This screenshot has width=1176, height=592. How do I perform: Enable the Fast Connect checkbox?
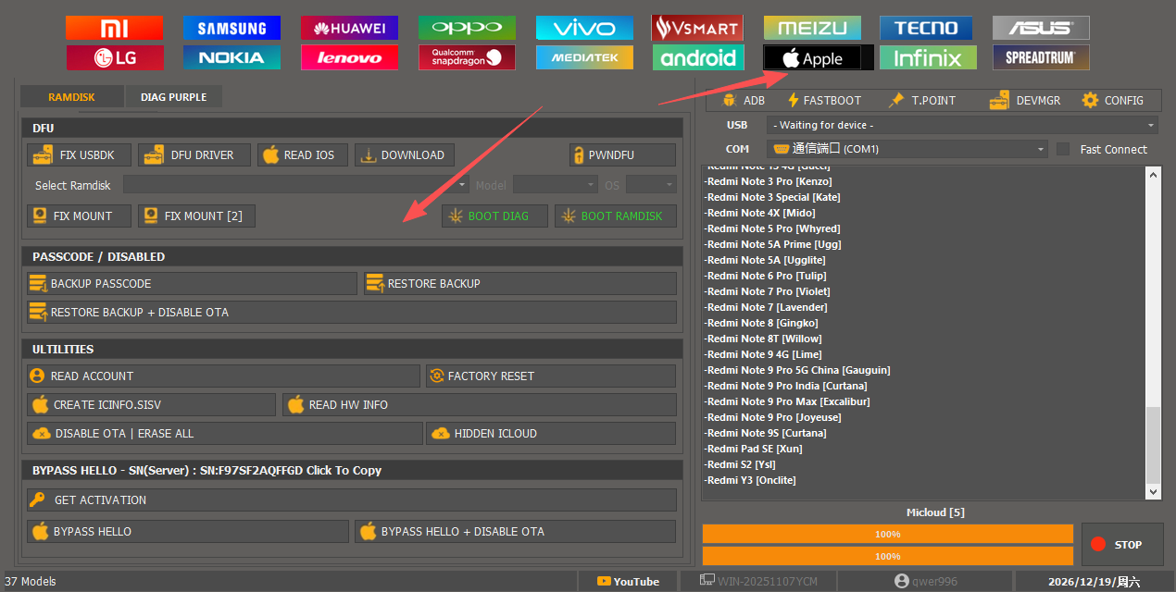tap(1063, 149)
